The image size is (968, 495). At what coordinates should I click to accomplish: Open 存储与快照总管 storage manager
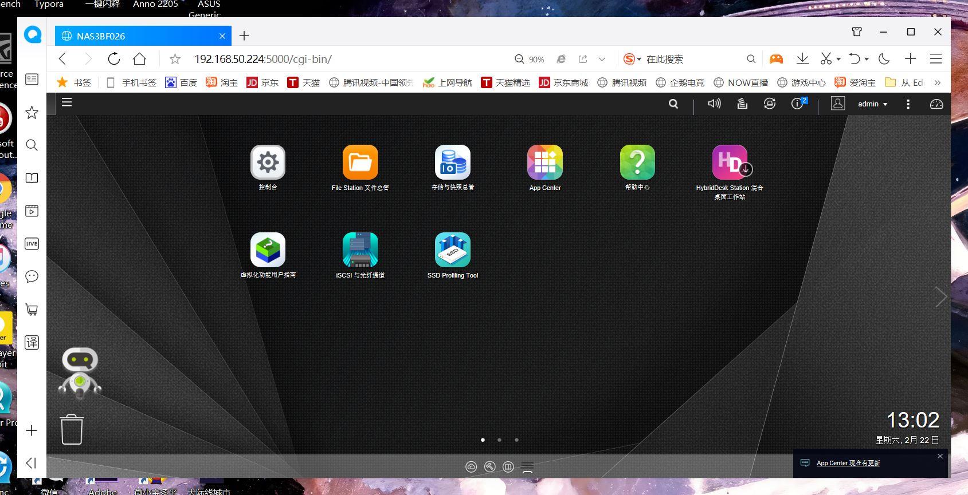pyautogui.click(x=452, y=163)
